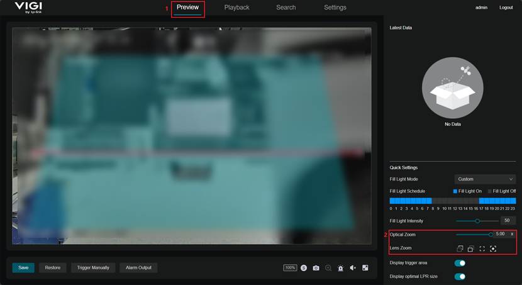This screenshot has height=285, width=522.
Task: Click the Lens Zoom auto focus icon
Action: [x=493, y=249]
